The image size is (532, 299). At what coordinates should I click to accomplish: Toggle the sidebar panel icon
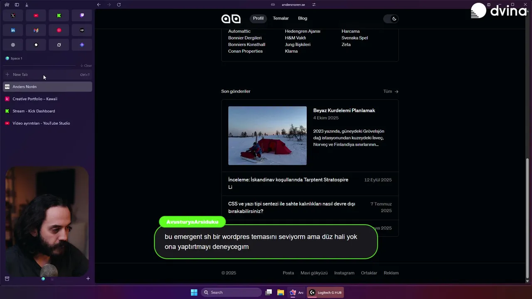point(17,5)
